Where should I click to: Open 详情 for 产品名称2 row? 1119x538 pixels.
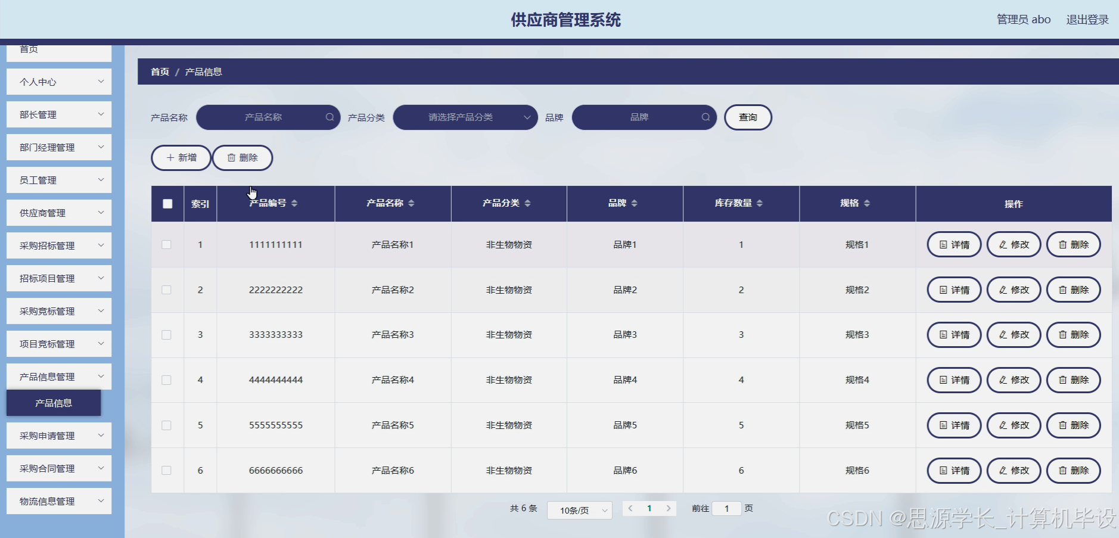point(954,290)
